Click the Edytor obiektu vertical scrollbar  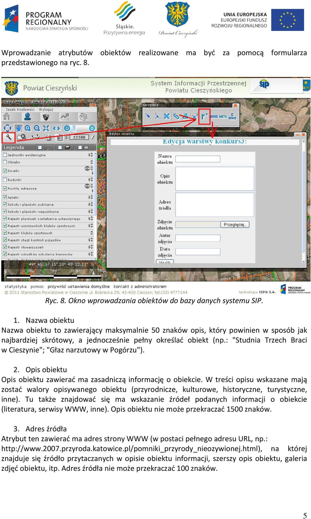304,201
